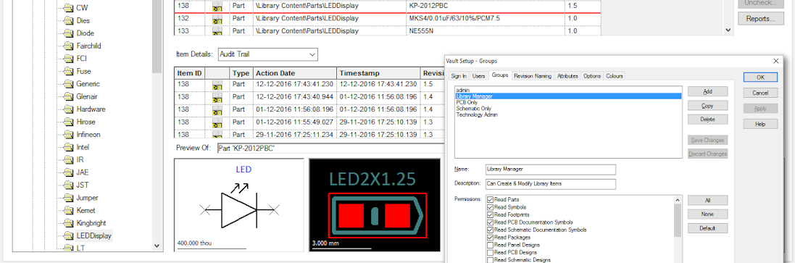Switch to the Revision Naming tab

(x=533, y=76)
